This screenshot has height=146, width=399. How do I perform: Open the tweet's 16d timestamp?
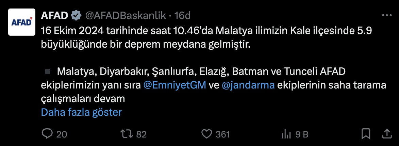[182, 15]
